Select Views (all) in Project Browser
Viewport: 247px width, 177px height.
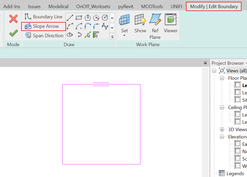237,71
